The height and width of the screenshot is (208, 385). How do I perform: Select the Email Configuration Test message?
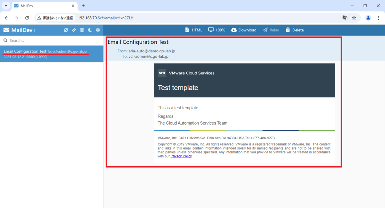[x=52, y=54]
